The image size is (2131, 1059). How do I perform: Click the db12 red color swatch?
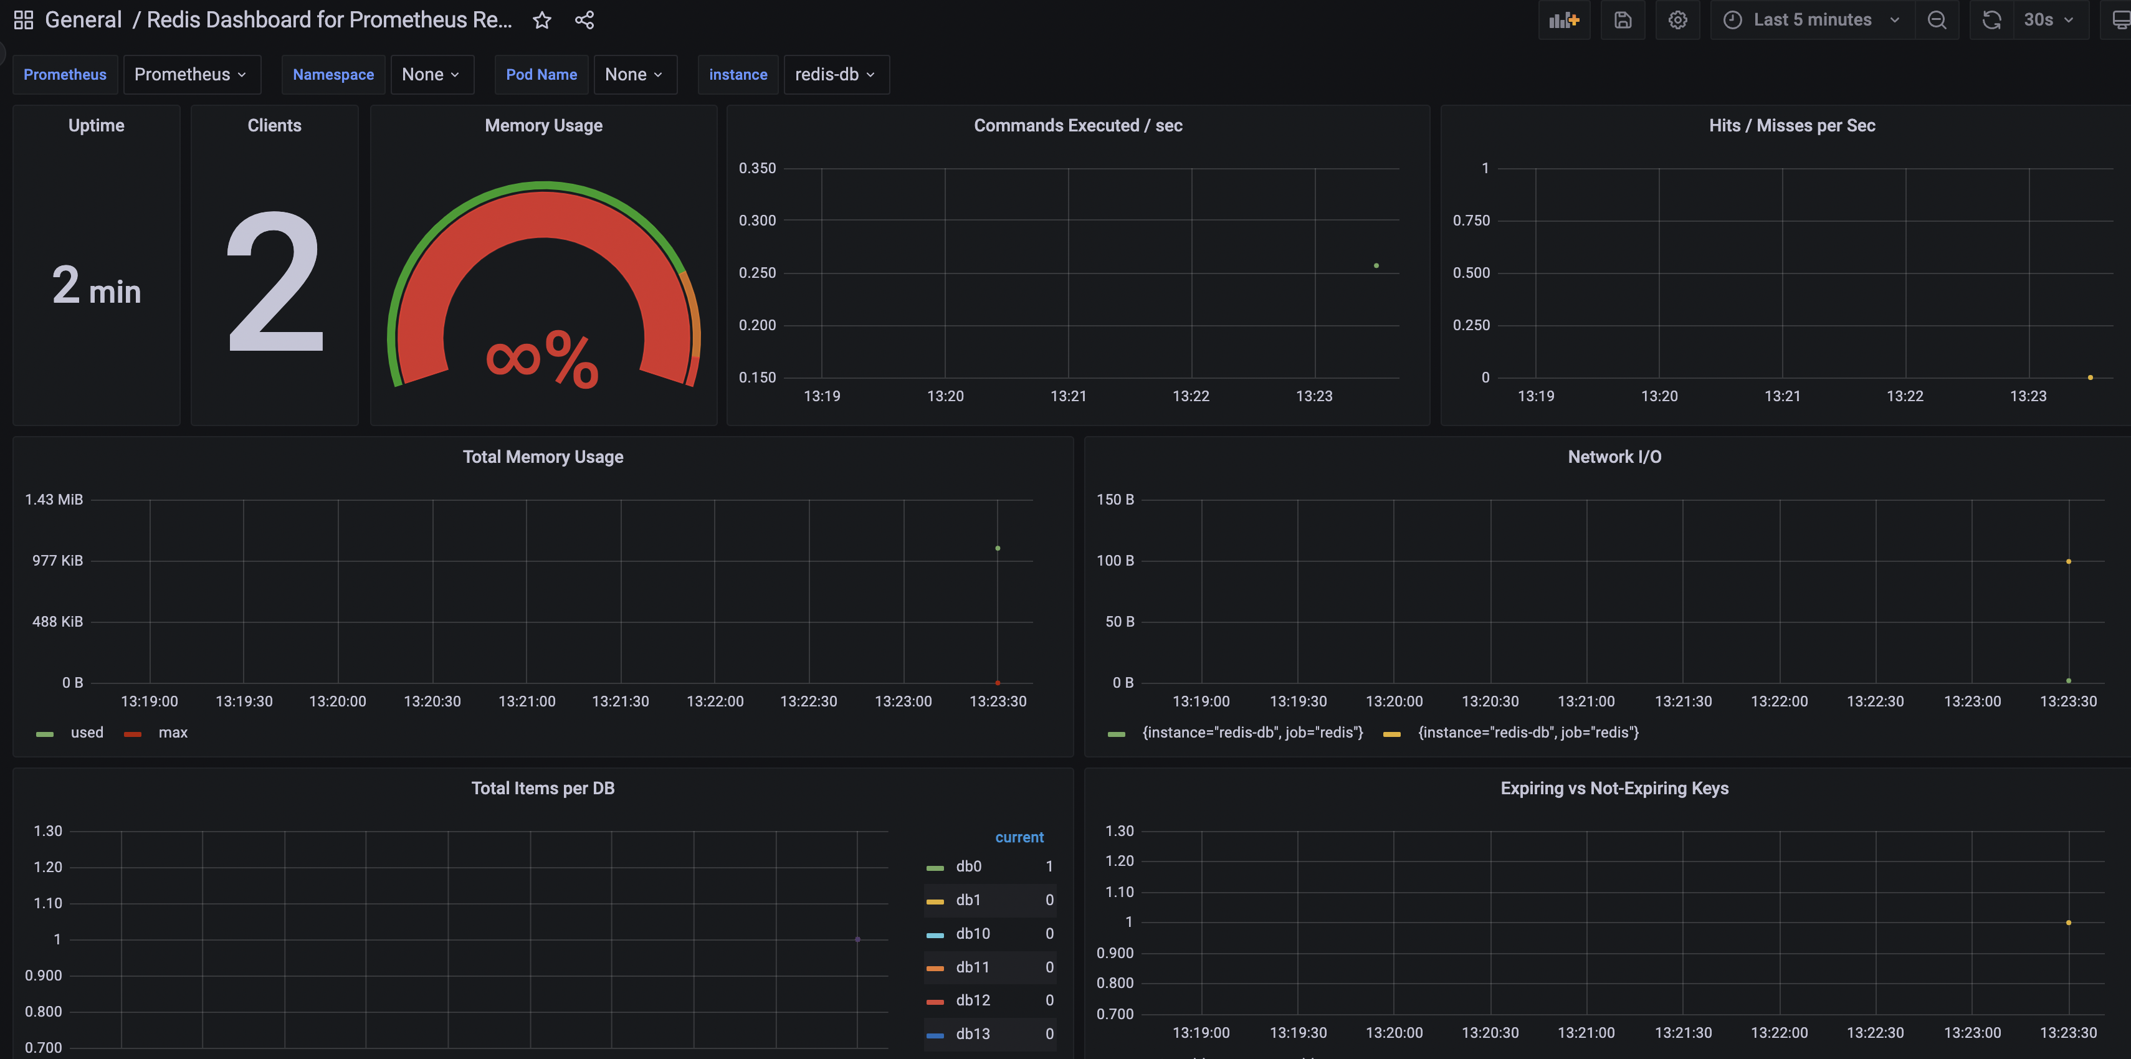[935, 1001]
